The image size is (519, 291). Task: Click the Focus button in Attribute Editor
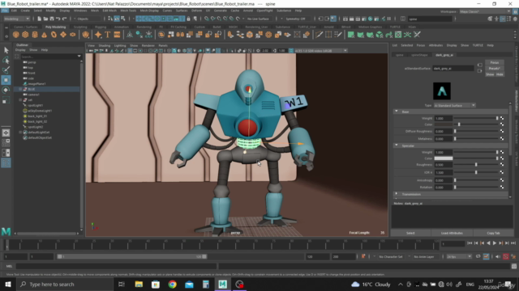click(495, 62)
